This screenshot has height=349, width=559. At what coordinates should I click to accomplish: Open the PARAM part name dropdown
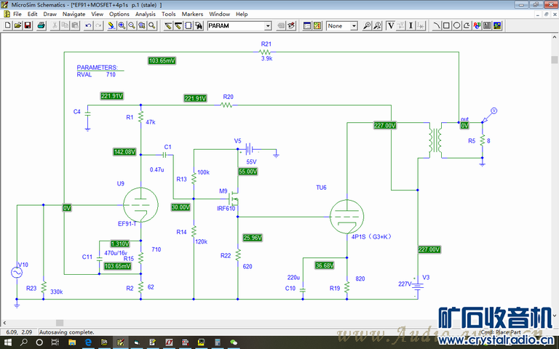pyautogui.click(x=267, y=25)
